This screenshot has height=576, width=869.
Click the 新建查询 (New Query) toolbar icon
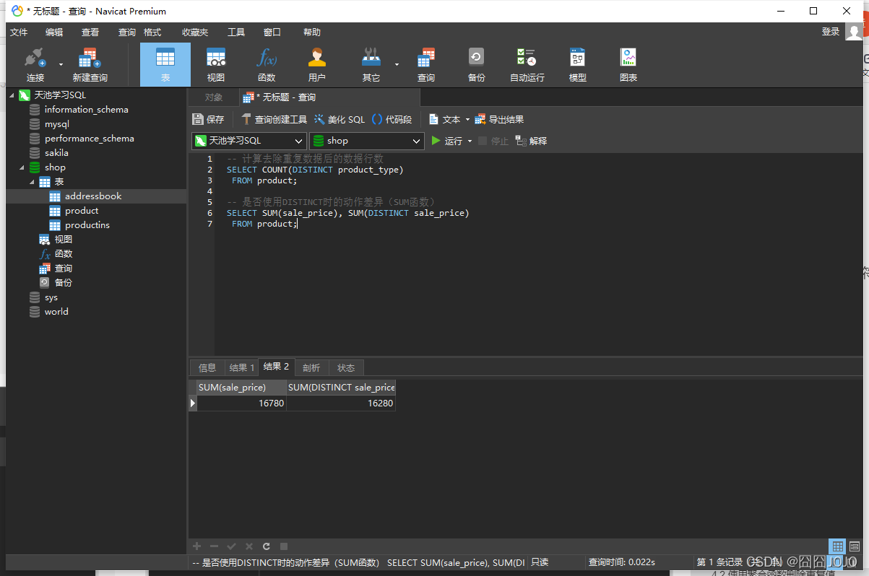pyautogui.click(x=90, y=65)
